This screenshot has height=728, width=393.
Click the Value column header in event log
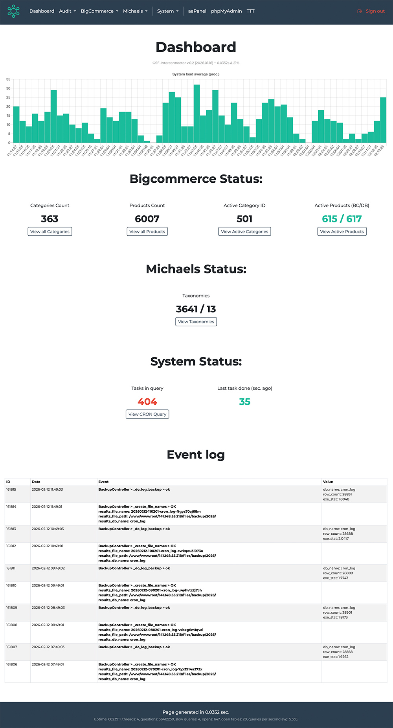(x=328, y=482)
